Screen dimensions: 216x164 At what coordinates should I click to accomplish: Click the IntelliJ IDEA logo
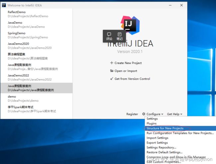(130, 25)
